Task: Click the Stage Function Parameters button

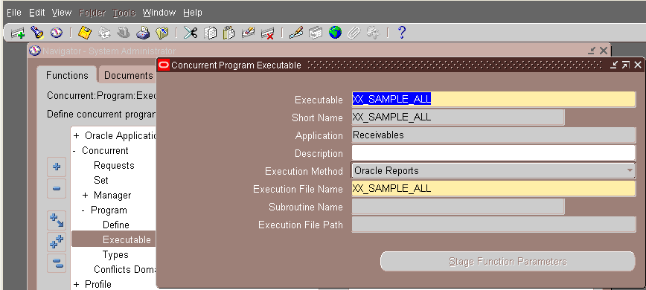Action: point(508,262)
